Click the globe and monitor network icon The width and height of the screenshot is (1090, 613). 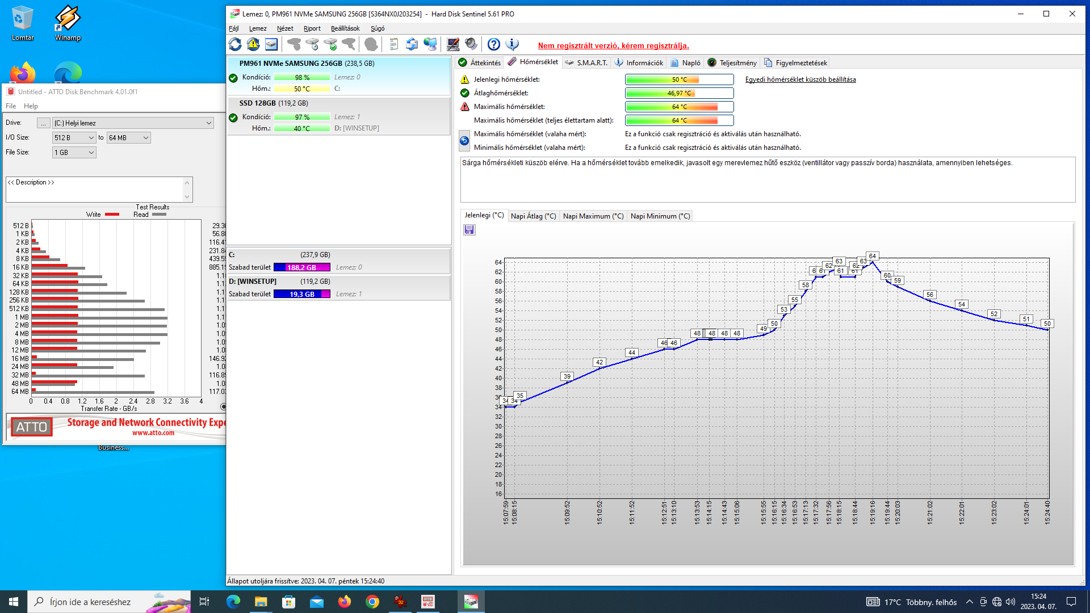click(430, 44)
